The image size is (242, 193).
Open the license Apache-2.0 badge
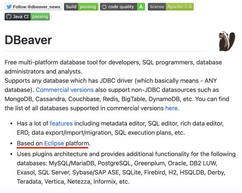coord(170,7)
